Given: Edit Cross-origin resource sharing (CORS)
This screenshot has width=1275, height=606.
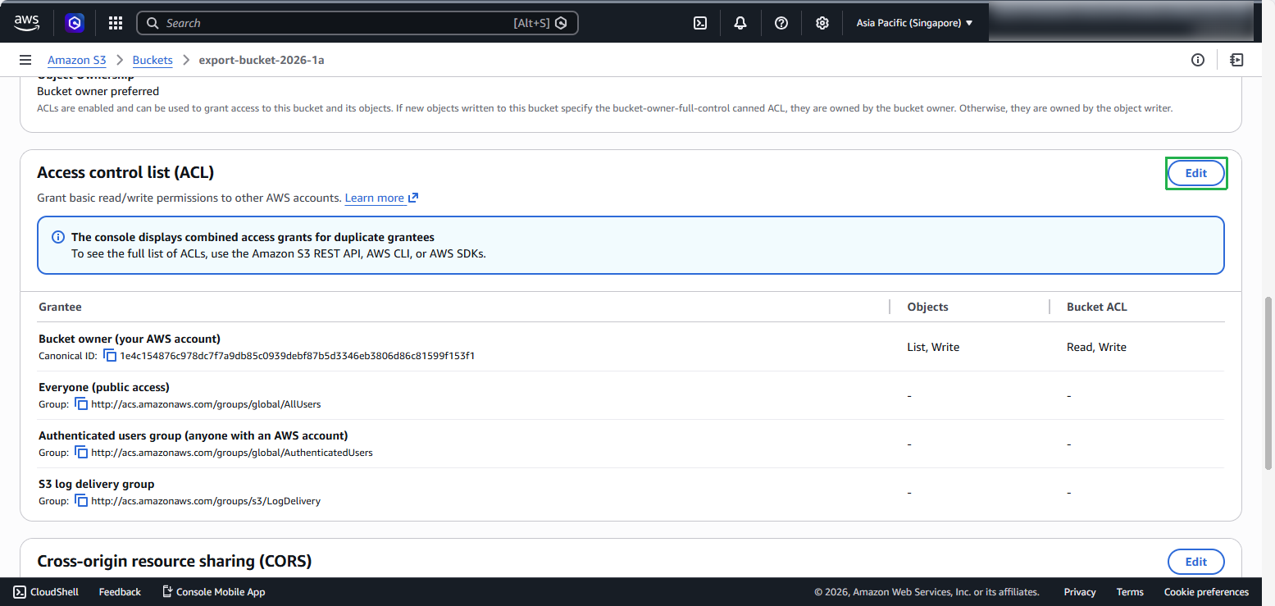Looking at the screenshot, I should coord(1196,562).
